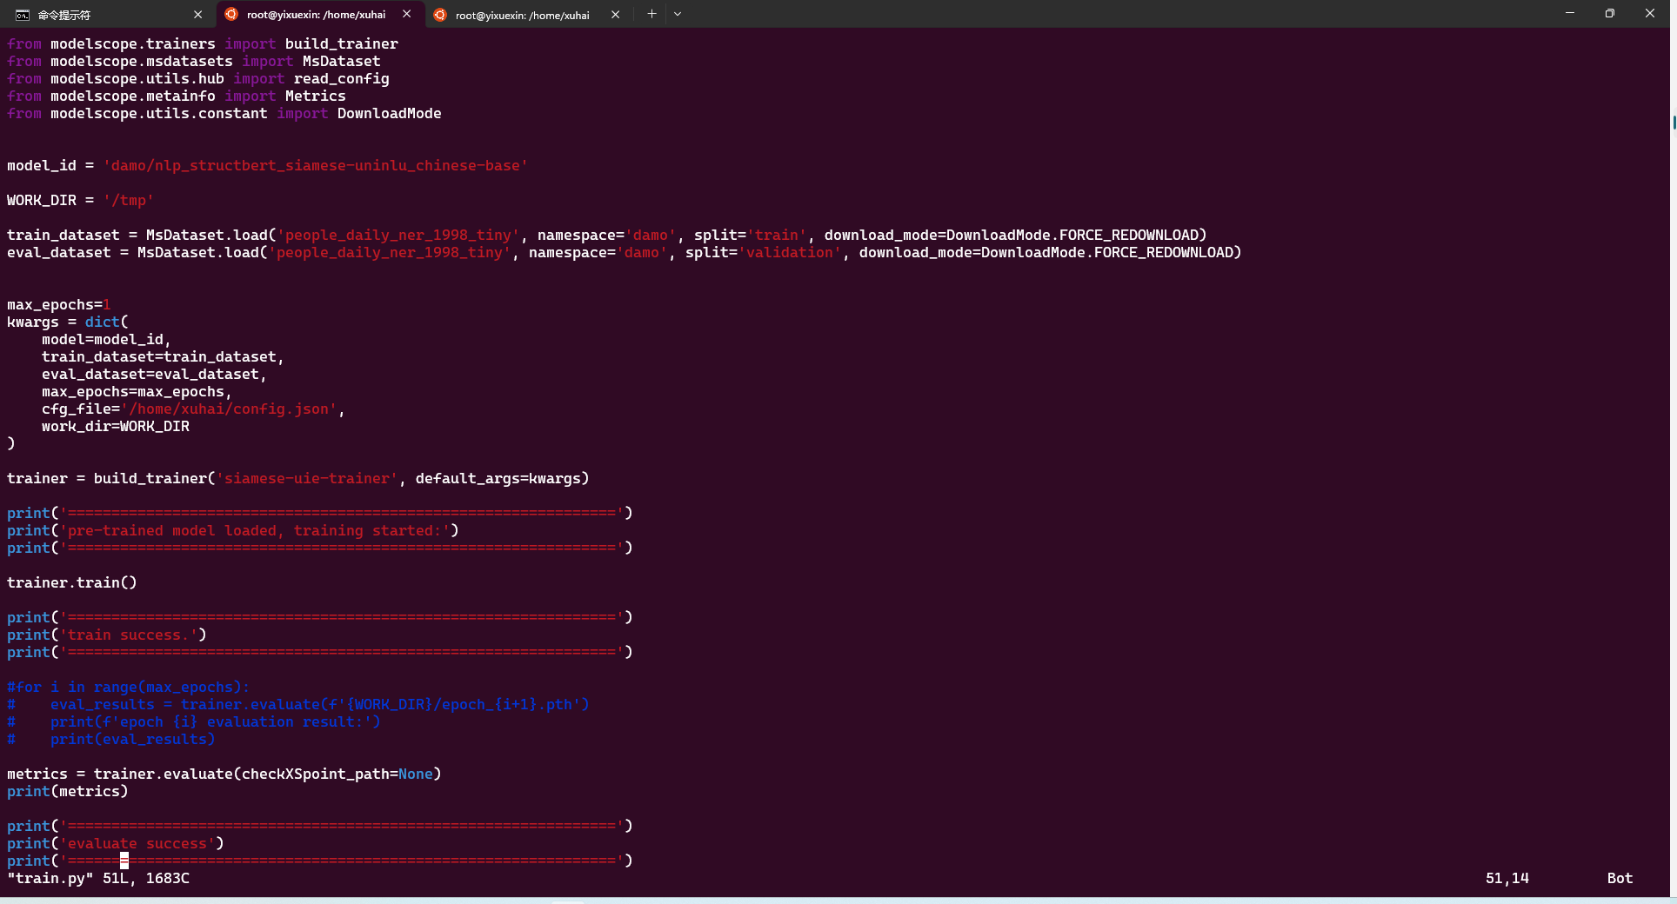Click 'pre-trained model loaded, training started:' string

coord(259,530)
